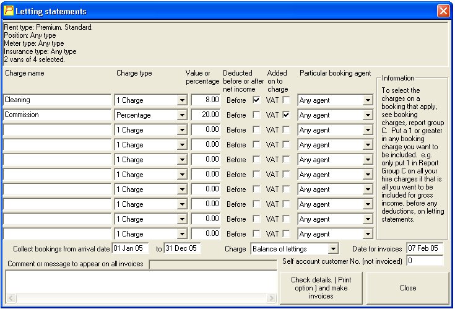Click the Close button at the bottom right
This screenshot has height=309, width=455.
click(x=408, y=288)
